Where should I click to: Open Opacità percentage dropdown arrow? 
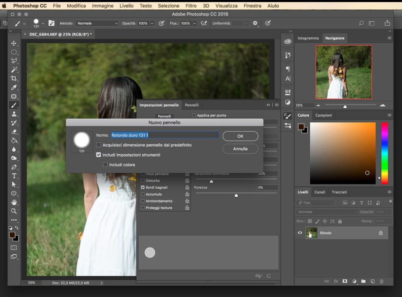[152, 23]
